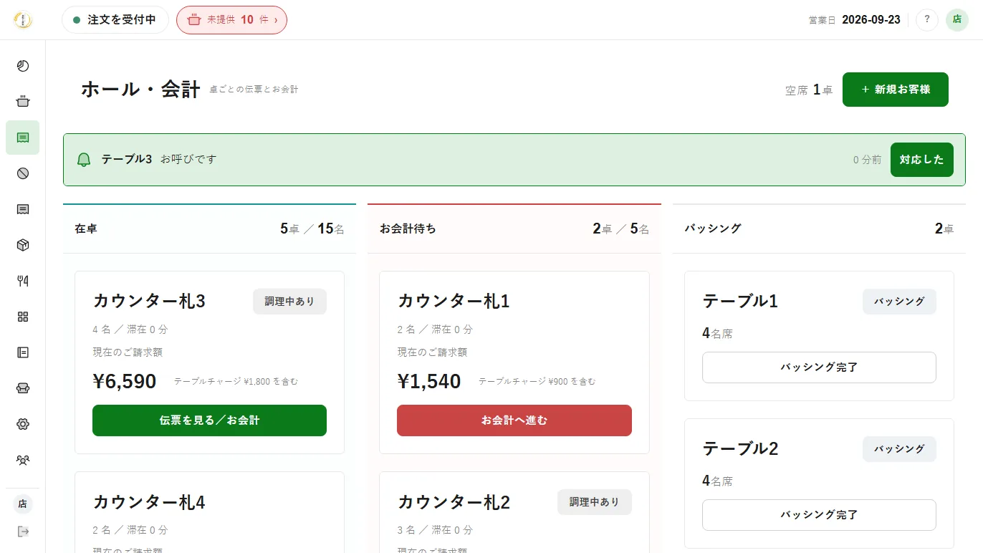Click the 調理中あり badge on カウンター札2
The height and width of the screenshot is (553, 983).
(595, 502)
